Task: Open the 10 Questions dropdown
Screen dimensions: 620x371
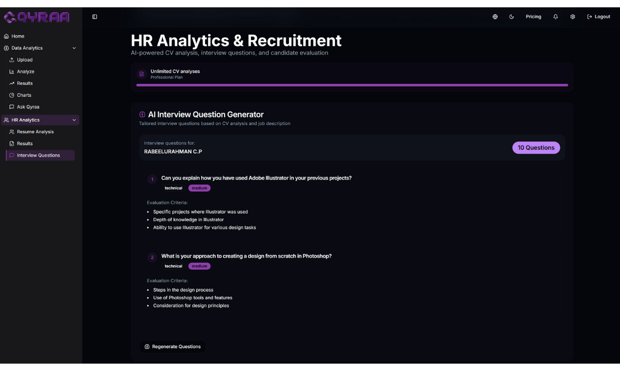Action: pyautogui.click(x=536, y=147)
